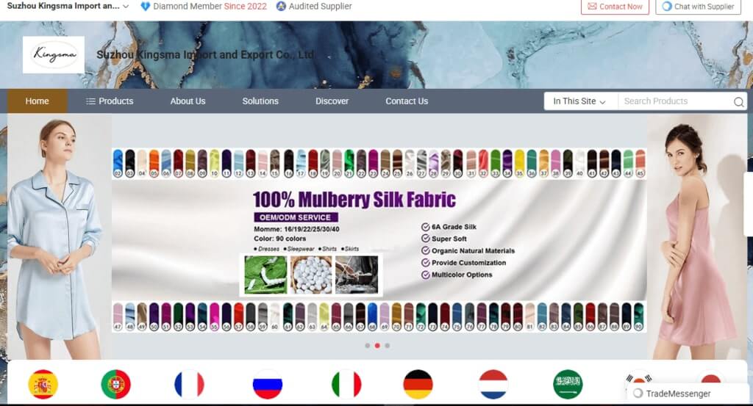Click the search magnifier icon
Image resolution: width=753 pixels, height=406 pixels.
point(738,101)
